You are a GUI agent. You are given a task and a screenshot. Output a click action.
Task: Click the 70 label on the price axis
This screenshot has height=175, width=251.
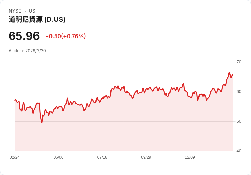239,62
